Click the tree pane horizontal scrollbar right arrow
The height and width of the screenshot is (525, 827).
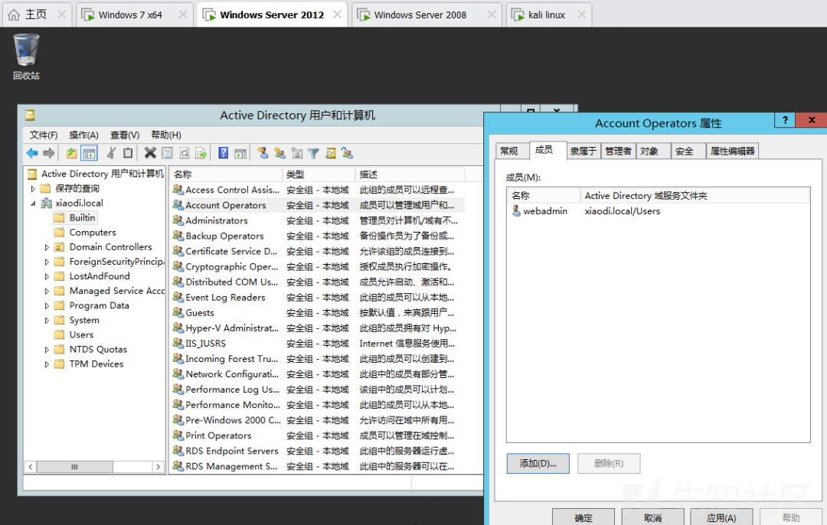[158, 467]
